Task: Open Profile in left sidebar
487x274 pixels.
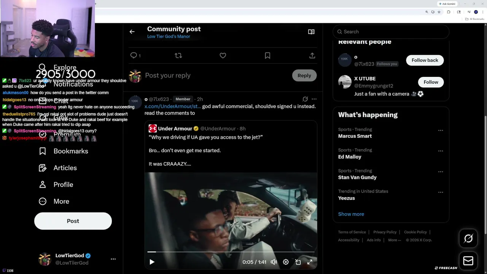Action: pyautogui.click(x=56, y=185)
